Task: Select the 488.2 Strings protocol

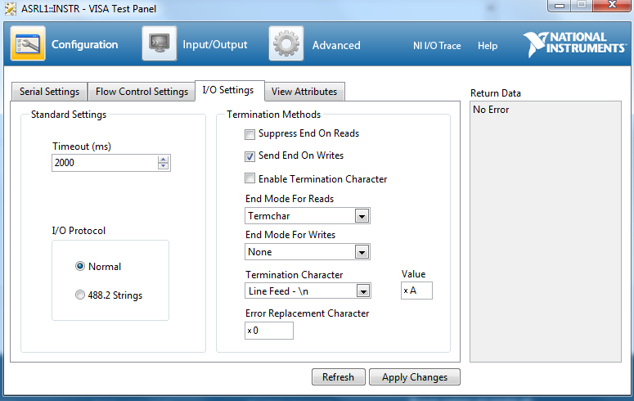Action: pos(80,295)
